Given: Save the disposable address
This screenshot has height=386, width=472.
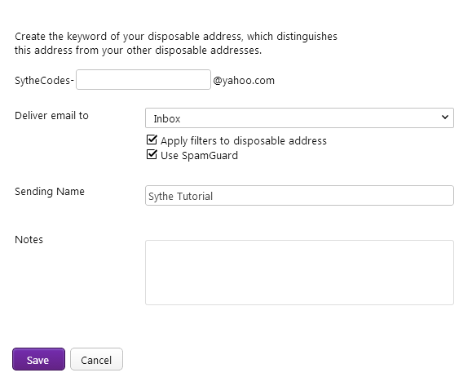Looking at the screenshot, I should [38, 359].
